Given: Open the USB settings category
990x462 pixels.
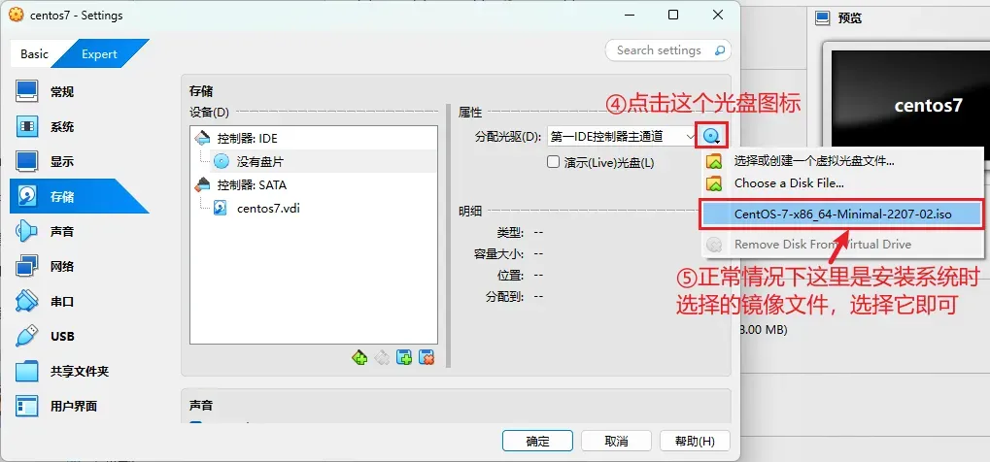Looking at the screenshot, I should pyautogui.click(x=61, y=337).
